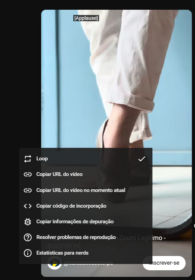The height and width of the screenshot is (280, 195).
Task: Open the @calcadosdoctorpe channel link
Action: [x=89, y=263]
